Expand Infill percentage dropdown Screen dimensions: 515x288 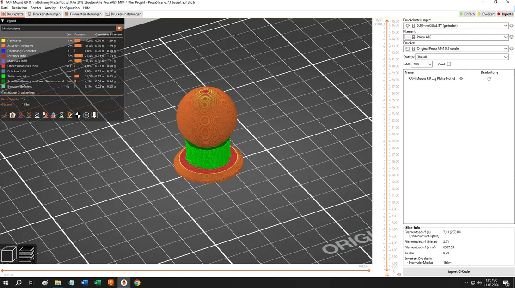pos(422,64)
